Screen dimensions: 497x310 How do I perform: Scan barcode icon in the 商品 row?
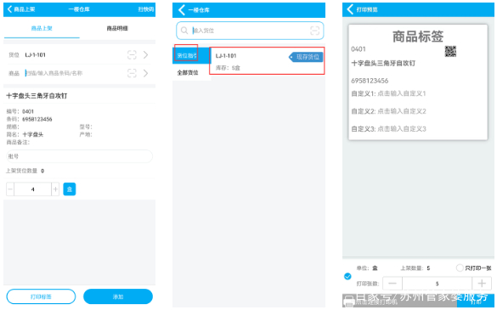click(132, 73)
